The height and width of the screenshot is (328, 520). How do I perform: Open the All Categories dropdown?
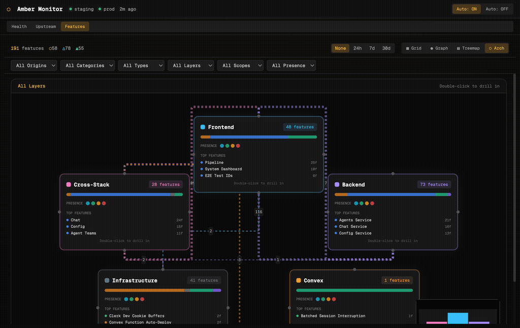tap(87, 65)
